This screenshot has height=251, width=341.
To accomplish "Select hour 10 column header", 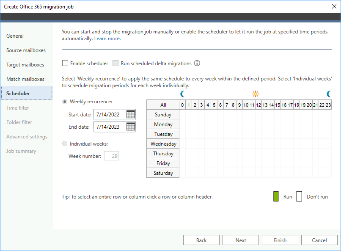I will (x=246, y=105).
